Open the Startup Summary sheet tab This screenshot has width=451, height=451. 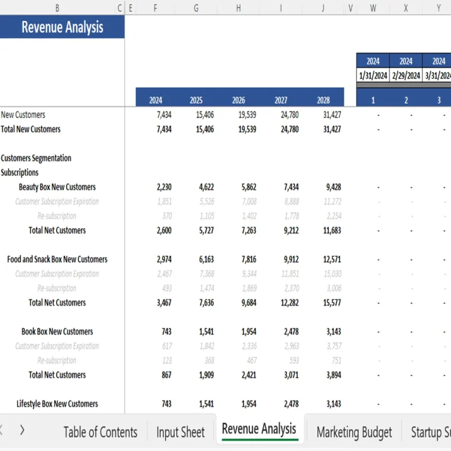[435, 432]
